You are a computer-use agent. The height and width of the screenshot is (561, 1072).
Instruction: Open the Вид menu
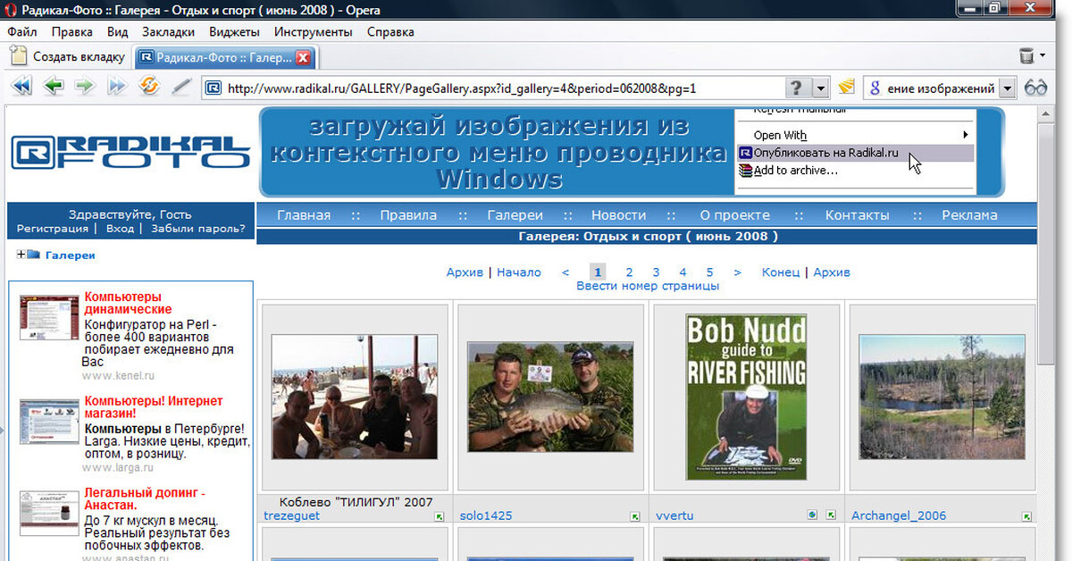pyautogui.click(x=118, y=31)
